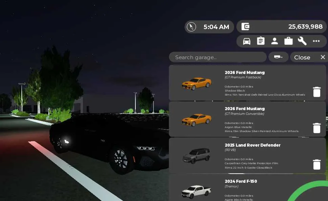Click the 25,639,988 money balance
The image size is (328, 201).
[x=305, y=27]
